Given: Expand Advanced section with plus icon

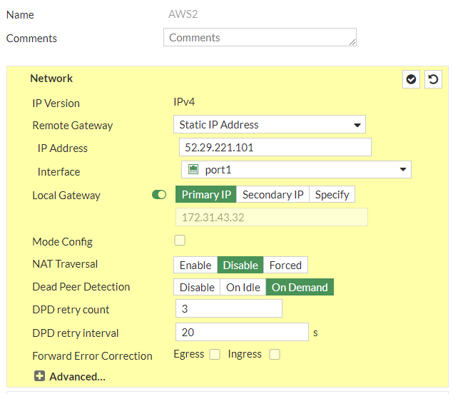Looking at the screenshot, I should point(39,376).
